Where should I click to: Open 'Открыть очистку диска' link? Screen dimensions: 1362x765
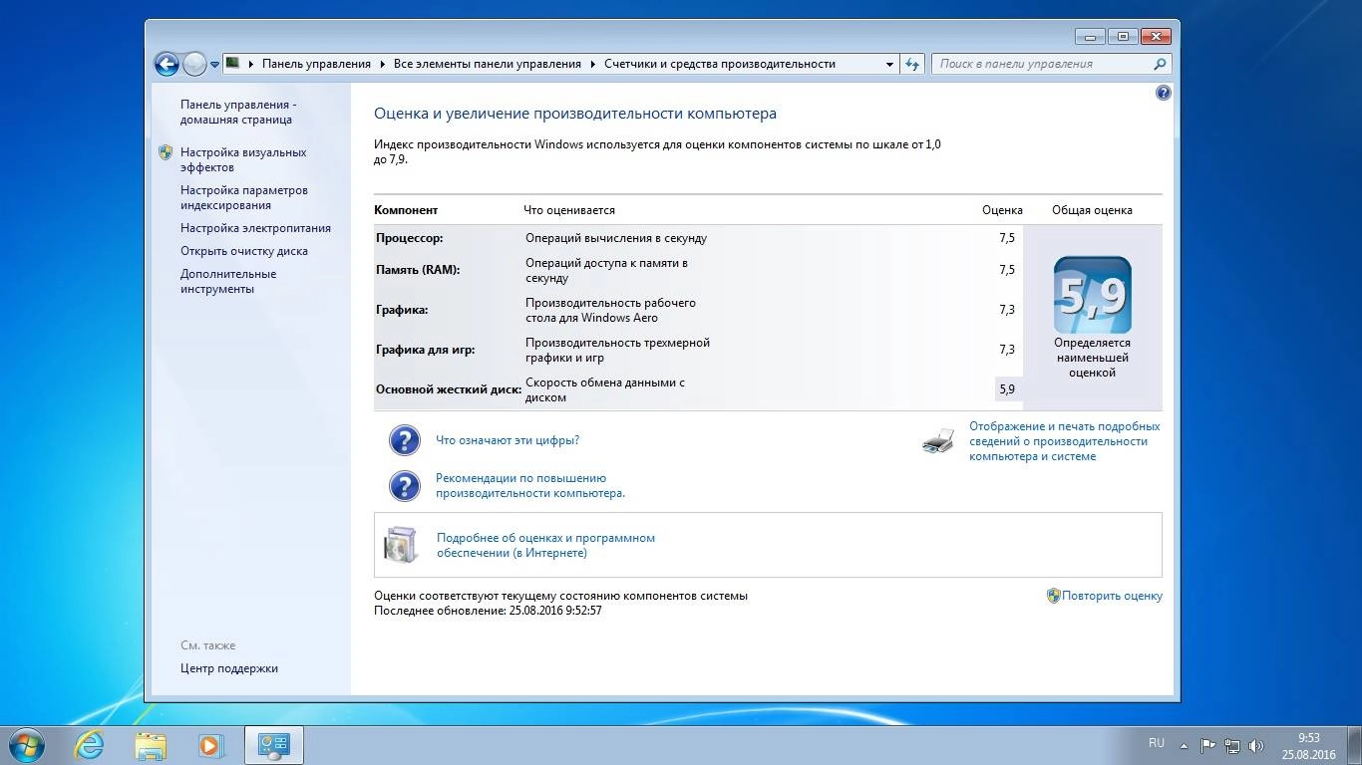(x=244, y=251)
